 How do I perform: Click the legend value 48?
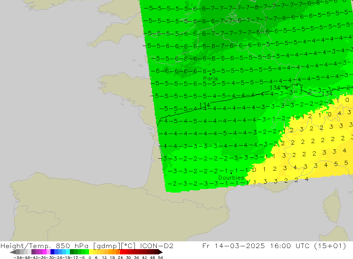[x=152, y=258]
